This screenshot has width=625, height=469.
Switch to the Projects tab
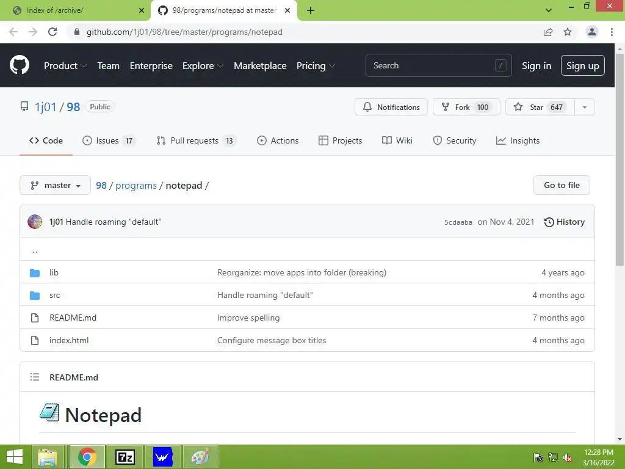[341, 140]
